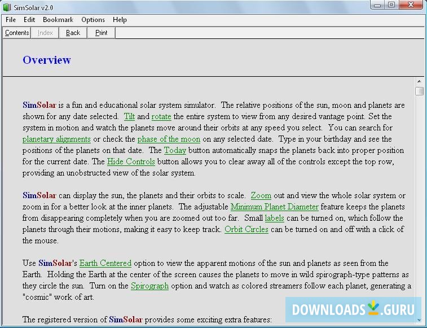Open the phase of the moon link
This screenshot has width=427, height=328.
169,139
